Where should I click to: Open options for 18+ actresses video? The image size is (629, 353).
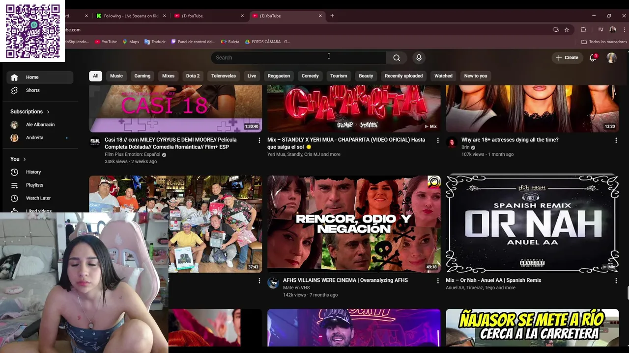coord(616,140)
